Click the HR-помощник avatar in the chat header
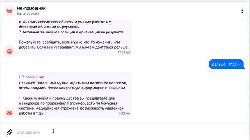Screen dimensions: 250x140 click(x=9, y=11)
